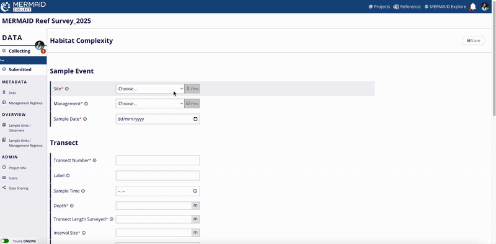
Task: Open Submitted in the sidebar
Action: click(20, 69)
